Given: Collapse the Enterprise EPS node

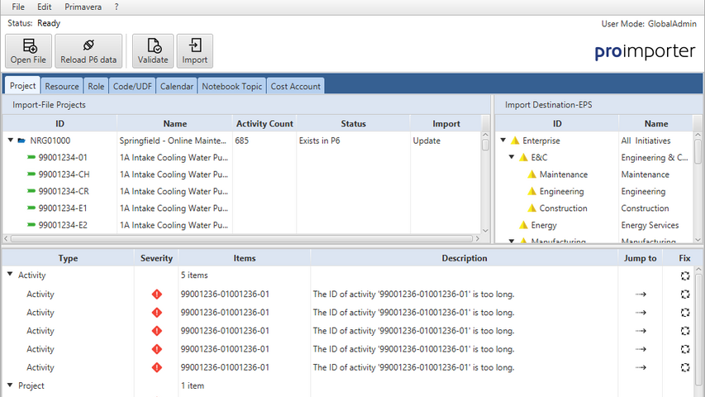Looking at the screenshot, I should pos(503,141).
